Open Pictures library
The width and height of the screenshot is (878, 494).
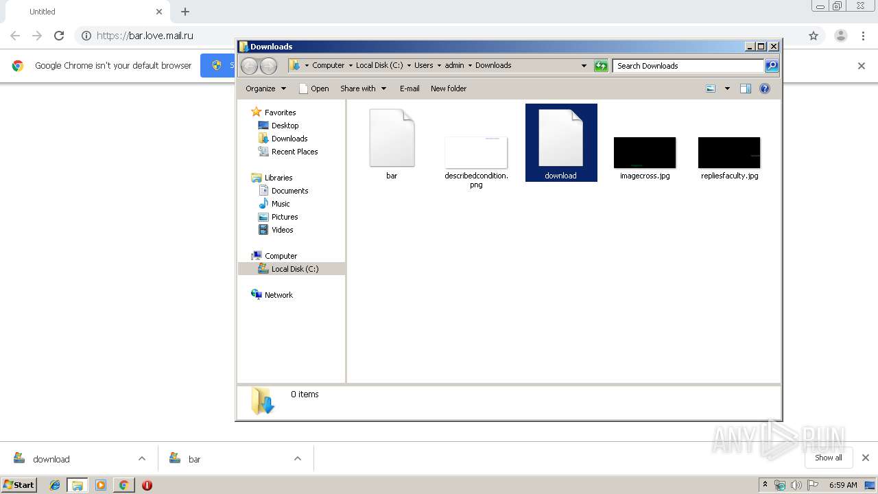click(278, 217)
